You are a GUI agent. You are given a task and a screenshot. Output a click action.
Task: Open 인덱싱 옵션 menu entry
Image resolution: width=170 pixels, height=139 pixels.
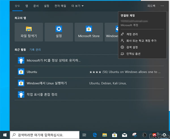pos(142,54)
